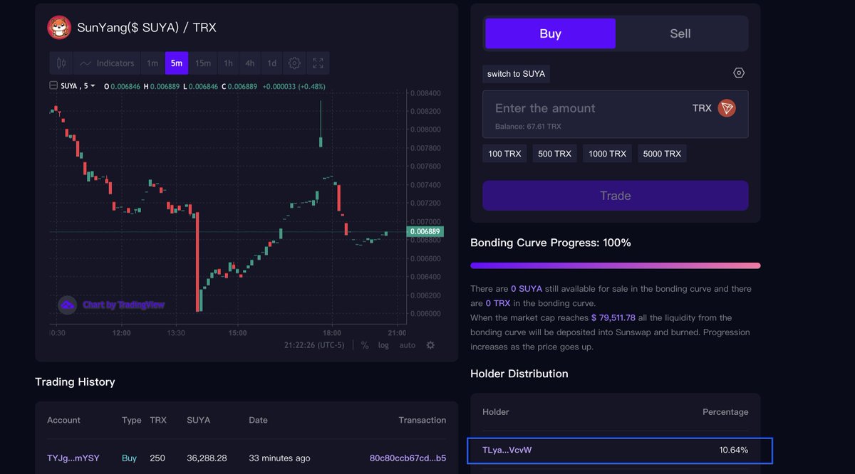This screenshot has height=474, width=855.
Task: Open the chart axis settings gear
Action: coord(430,345)
